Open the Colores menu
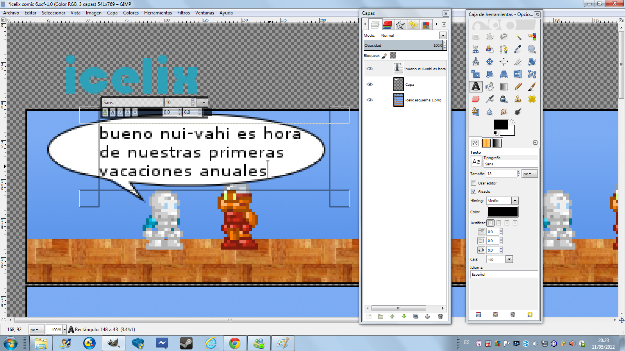625x351 pixels. [131, 13]
